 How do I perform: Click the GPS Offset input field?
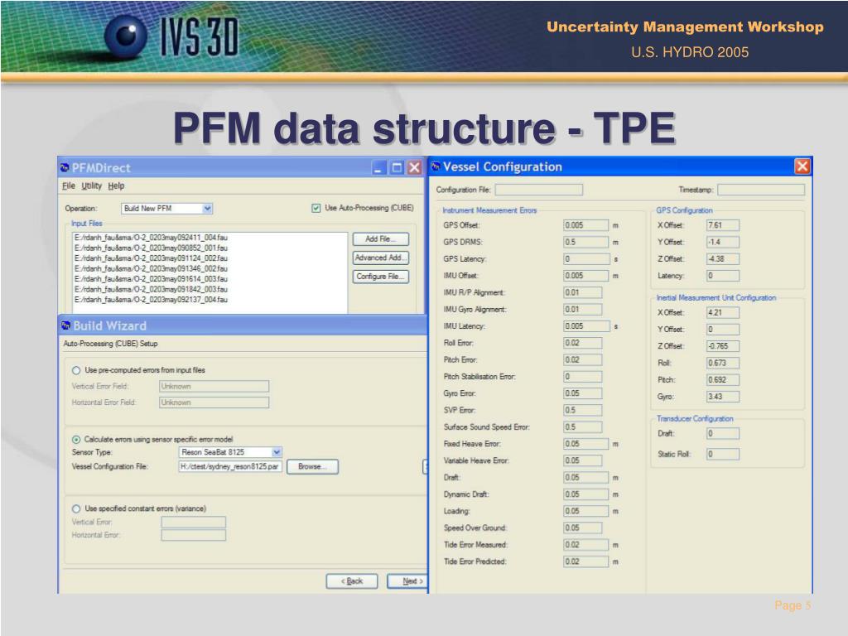click(586, 225)
